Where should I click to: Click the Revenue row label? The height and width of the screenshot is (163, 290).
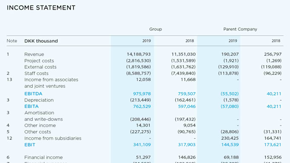click(x=34, y=54)
